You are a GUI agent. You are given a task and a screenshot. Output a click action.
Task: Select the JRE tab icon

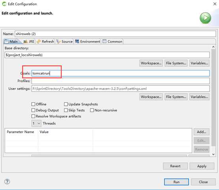(x=25, y=41)
